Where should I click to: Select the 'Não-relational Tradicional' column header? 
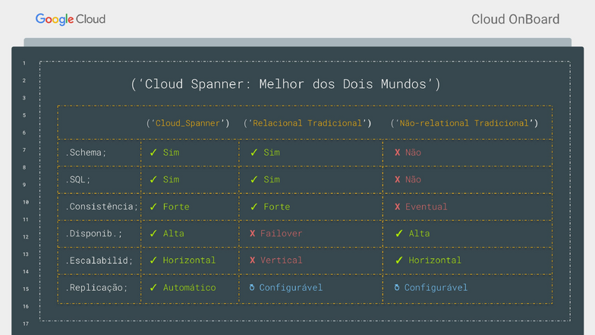(x=464, y=123)
